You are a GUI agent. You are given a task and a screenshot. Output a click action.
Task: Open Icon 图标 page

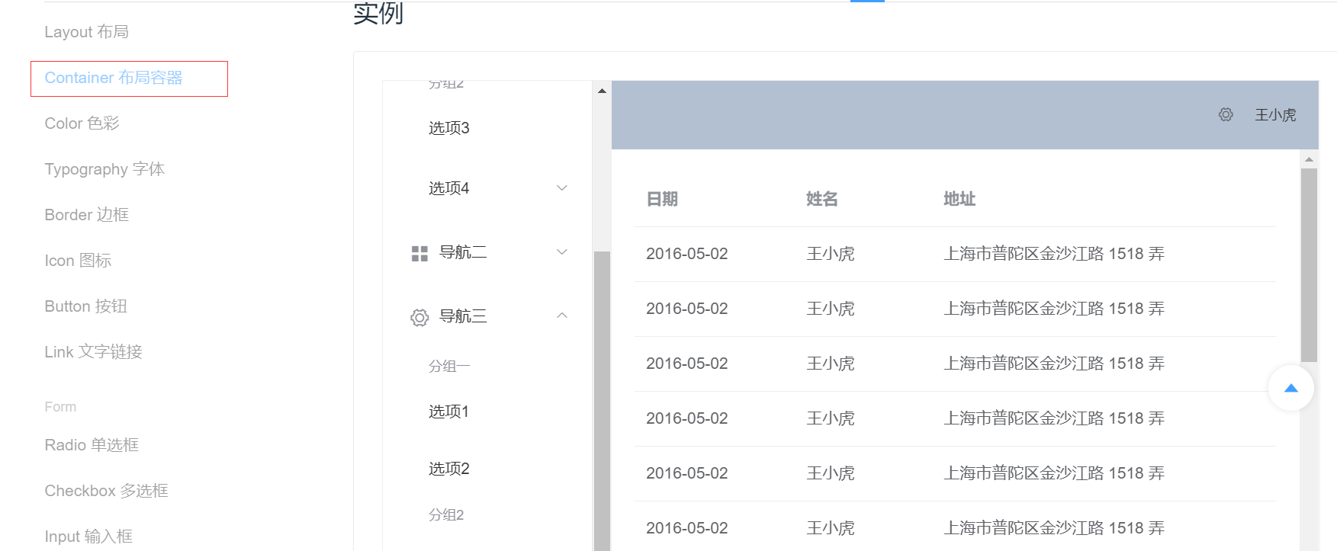coord(78,261)
